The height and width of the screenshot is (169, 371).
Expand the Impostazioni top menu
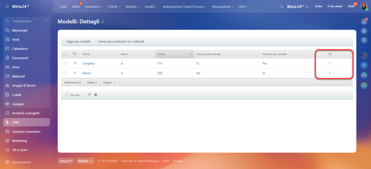coord(223,6)
